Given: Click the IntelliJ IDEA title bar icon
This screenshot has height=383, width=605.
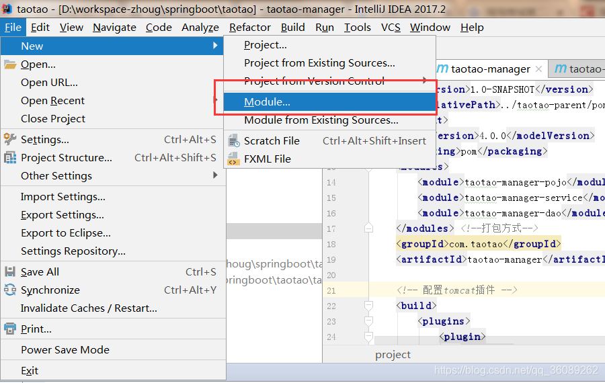Looking at the screenshot, I should [7, 9].
